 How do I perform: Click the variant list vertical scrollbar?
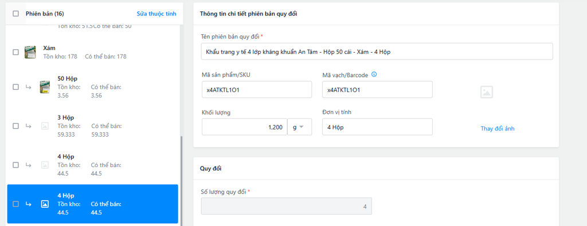tap(181, 181)
